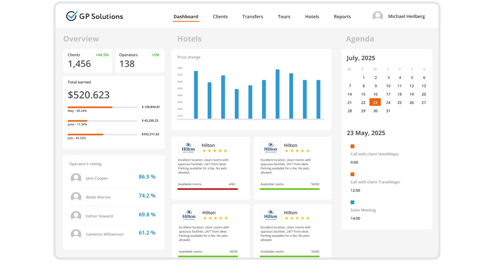This screenshot has width=494, height=267.
Task: Click the GP Solutions checkmark logo
Action: coord(71,16)
